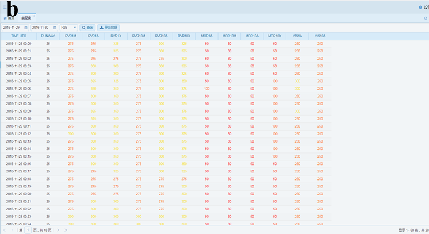
Task: Click the settings gear icon
Action: [420, 7]
